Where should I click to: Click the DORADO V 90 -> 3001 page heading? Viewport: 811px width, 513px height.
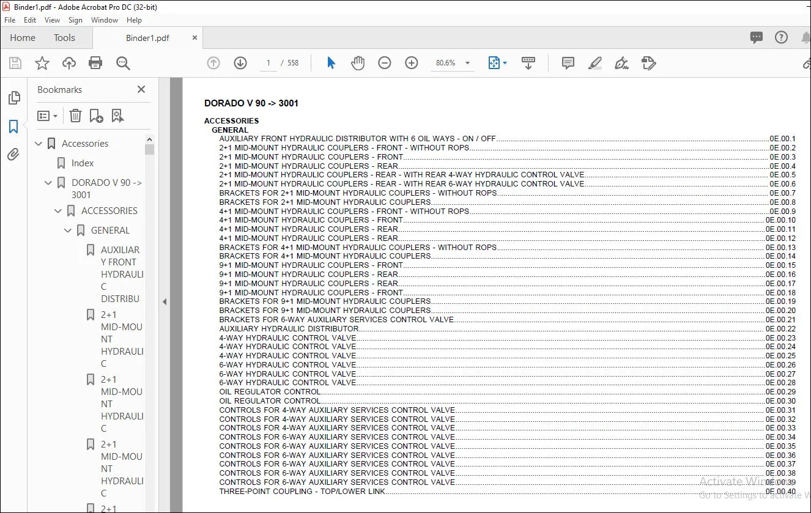(251, 103)
